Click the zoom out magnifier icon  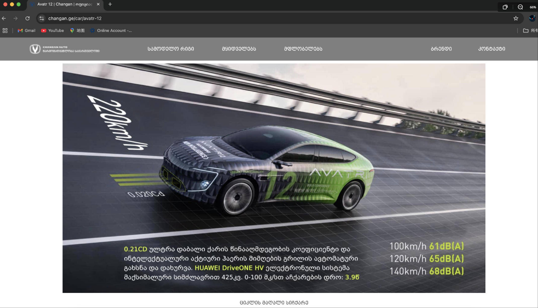click(x=520, y=7)
